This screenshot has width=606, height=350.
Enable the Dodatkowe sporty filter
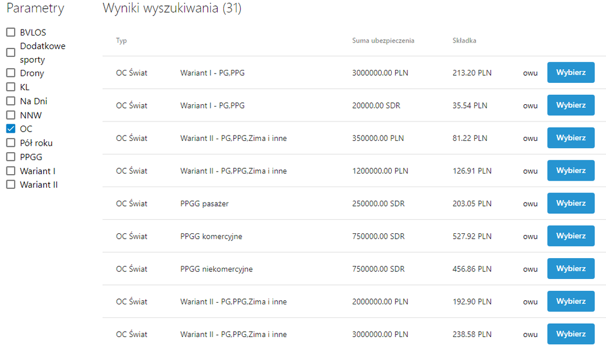[x=11, y=53]
